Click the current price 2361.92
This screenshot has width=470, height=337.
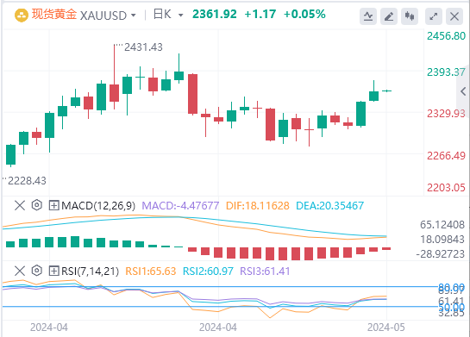tap(215, 15)
